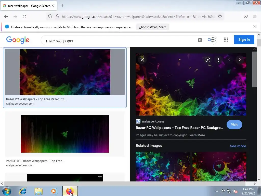The height and width of the screenshot is (196, 261).
Task: Click the page vertical scrollbar thumb
Action: [259, 43]
